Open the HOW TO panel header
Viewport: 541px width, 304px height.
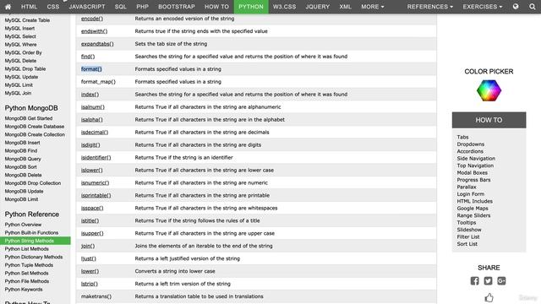(x=489, y=120)
